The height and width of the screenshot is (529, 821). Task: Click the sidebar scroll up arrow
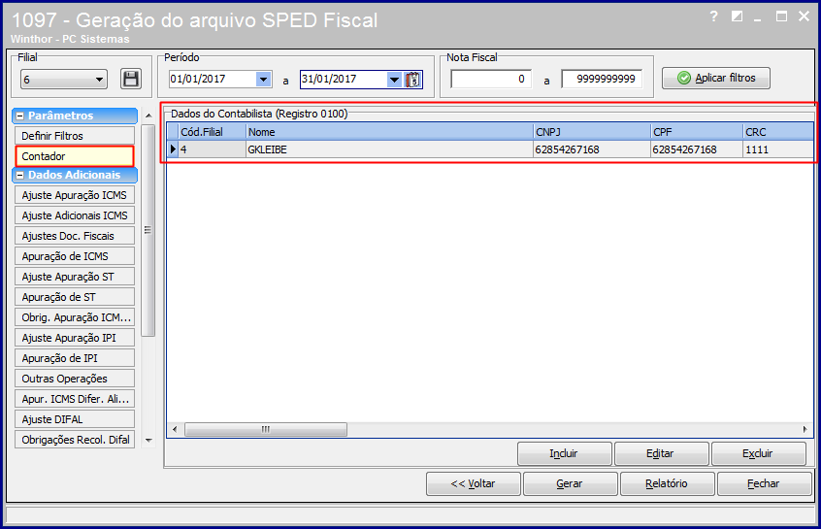coord(148,116)
